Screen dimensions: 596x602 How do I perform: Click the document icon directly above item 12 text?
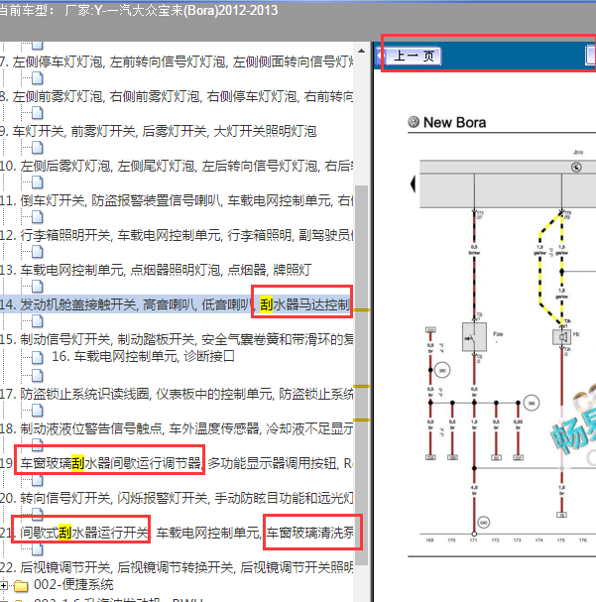click(38, 217)
